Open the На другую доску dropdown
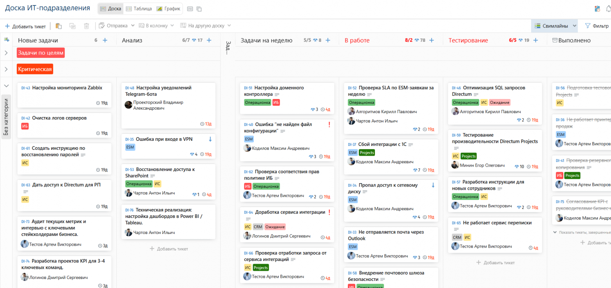Viewport: 611px width, 288px height. (206, 26)
